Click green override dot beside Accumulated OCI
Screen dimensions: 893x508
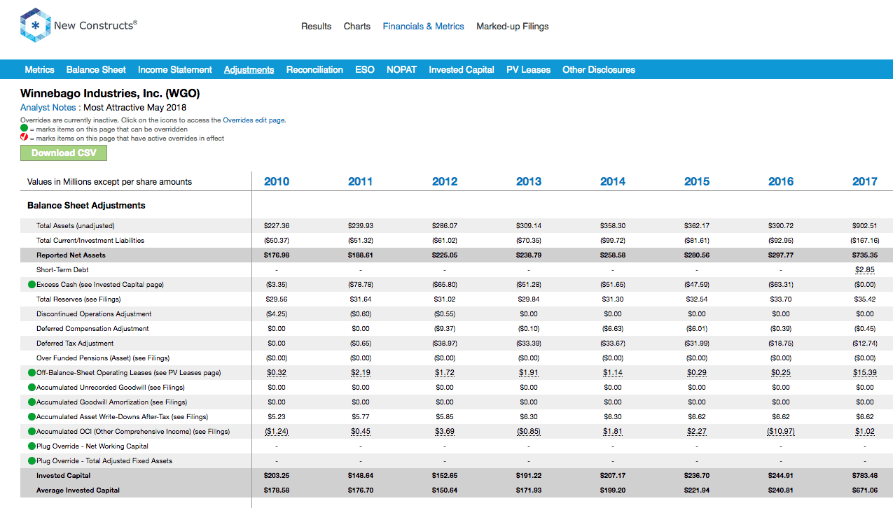pyautogui.click(x=32, y=432)
